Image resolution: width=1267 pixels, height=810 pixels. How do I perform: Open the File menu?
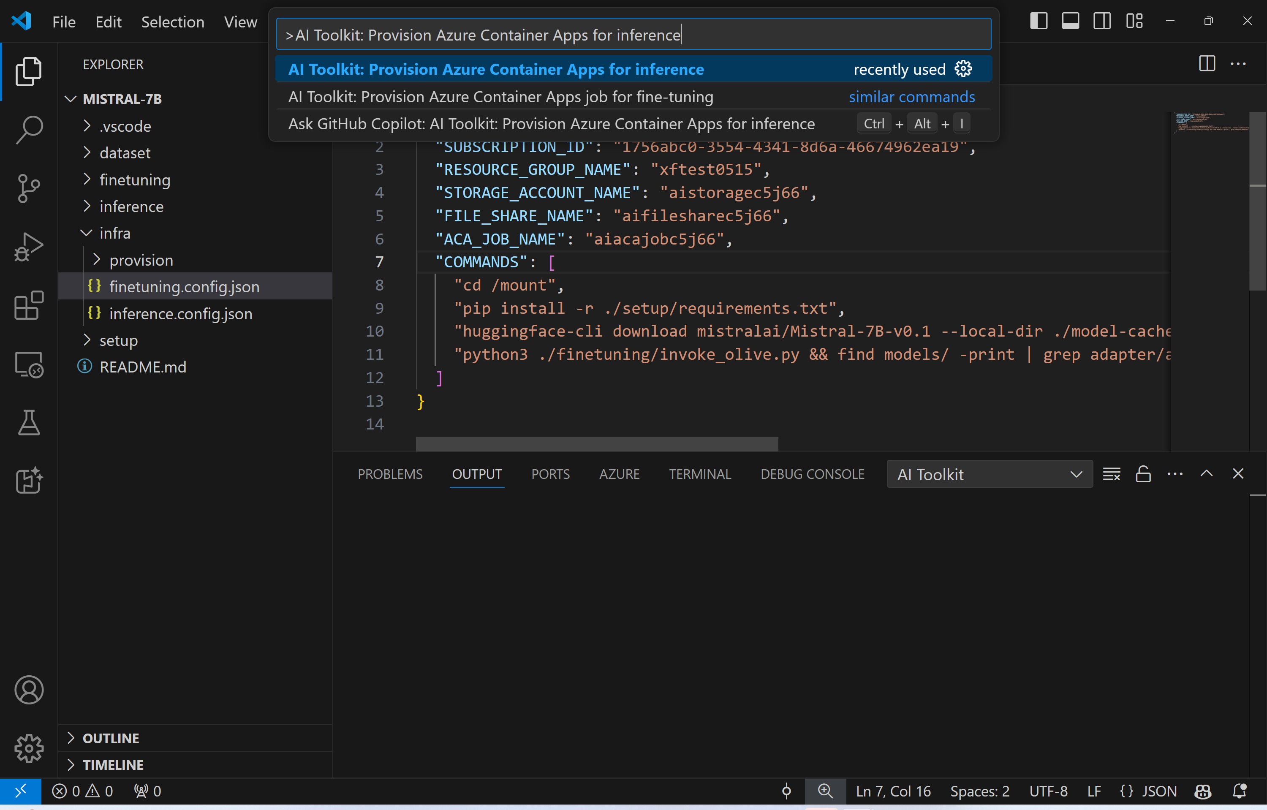pos(64,22)
